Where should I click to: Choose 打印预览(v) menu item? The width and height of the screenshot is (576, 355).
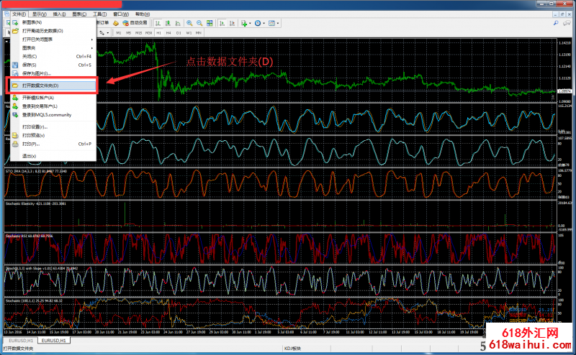coord(53,135)
